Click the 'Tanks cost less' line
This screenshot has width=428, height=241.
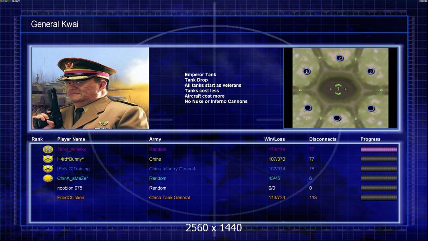point(202,90)
